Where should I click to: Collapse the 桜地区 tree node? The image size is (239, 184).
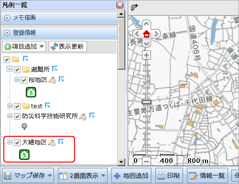click(17, 80)
